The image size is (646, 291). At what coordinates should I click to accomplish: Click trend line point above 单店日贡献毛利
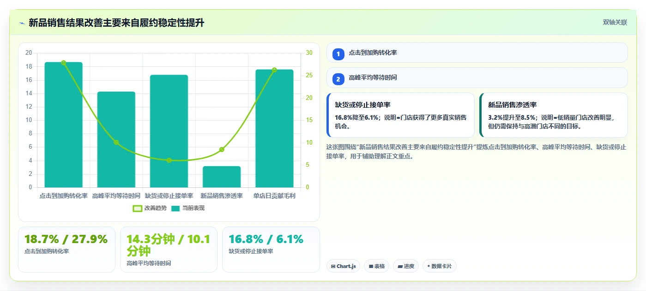[274, 70]
